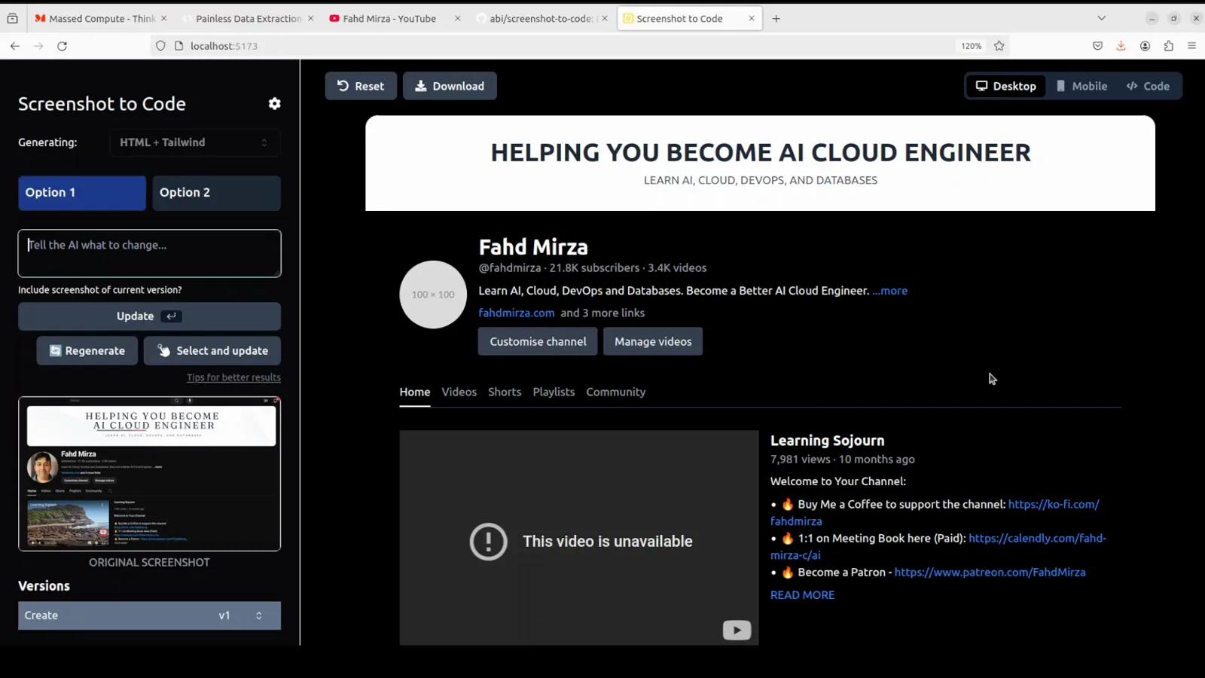Open Firefox account icon
This screenshot has width=1205, height=678.
tap(1145, 46)
